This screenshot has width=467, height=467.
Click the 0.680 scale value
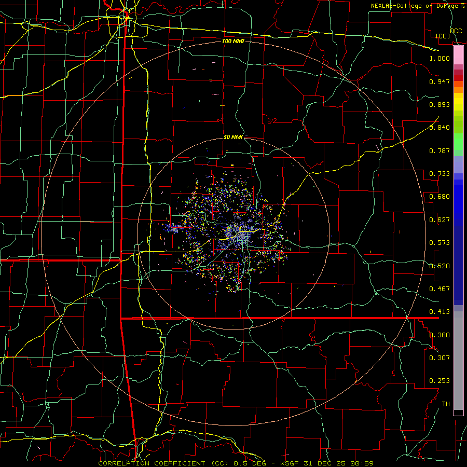click(x=439, y=197)
